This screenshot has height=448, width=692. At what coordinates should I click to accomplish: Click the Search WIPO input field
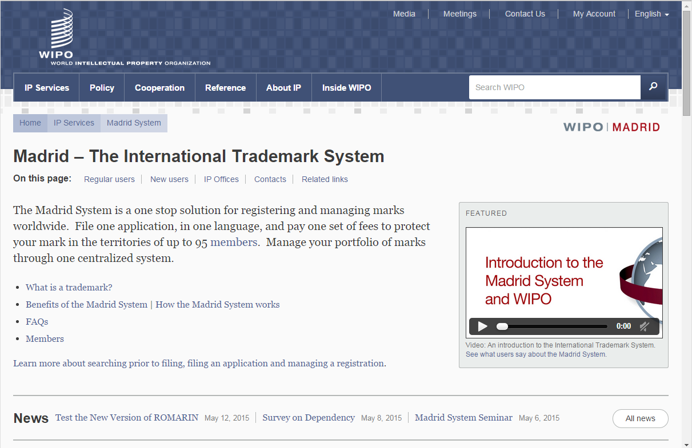554,87
